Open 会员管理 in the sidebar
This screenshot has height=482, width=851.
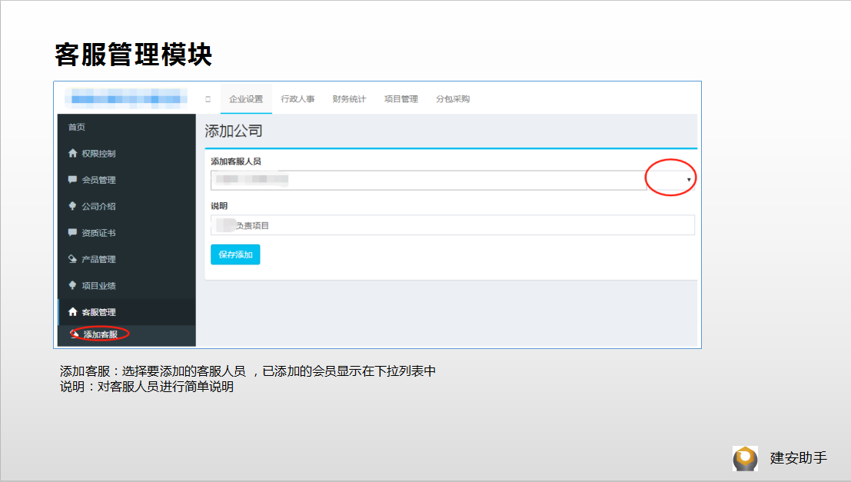(x=126, y=180)
